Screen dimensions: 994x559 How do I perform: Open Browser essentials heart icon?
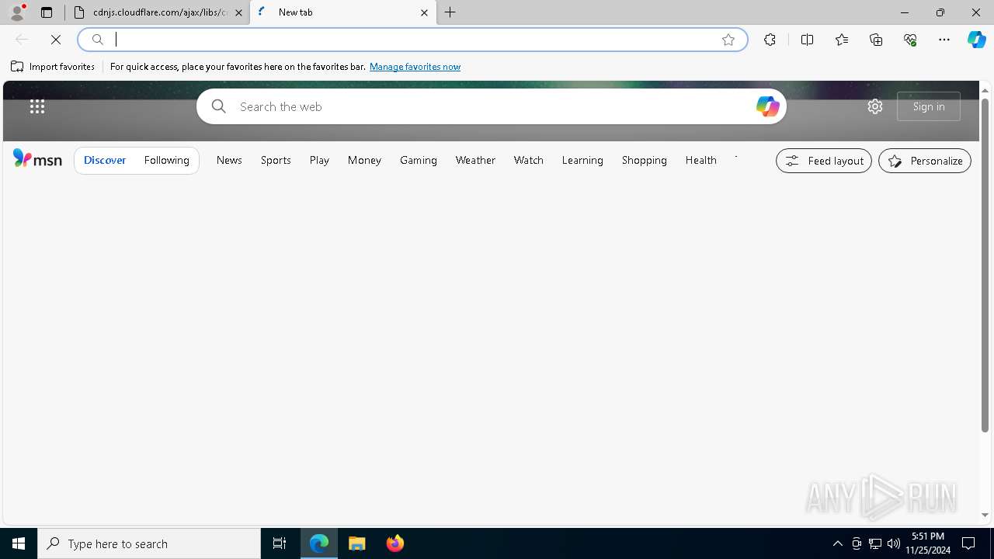910,40
